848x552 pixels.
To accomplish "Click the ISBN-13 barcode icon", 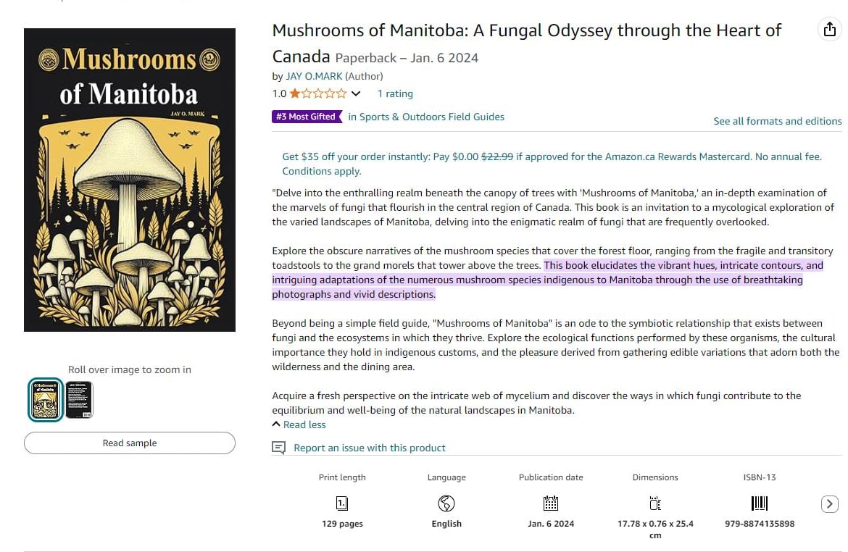I will (x=759, y=503).
